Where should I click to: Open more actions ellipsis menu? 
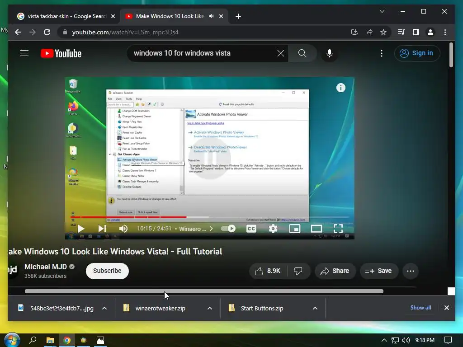(x=411, y=271)
